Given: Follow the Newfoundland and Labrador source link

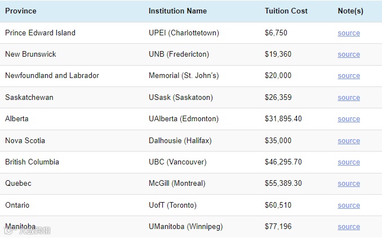Looking at the screenshot, I should click(349, 76).
